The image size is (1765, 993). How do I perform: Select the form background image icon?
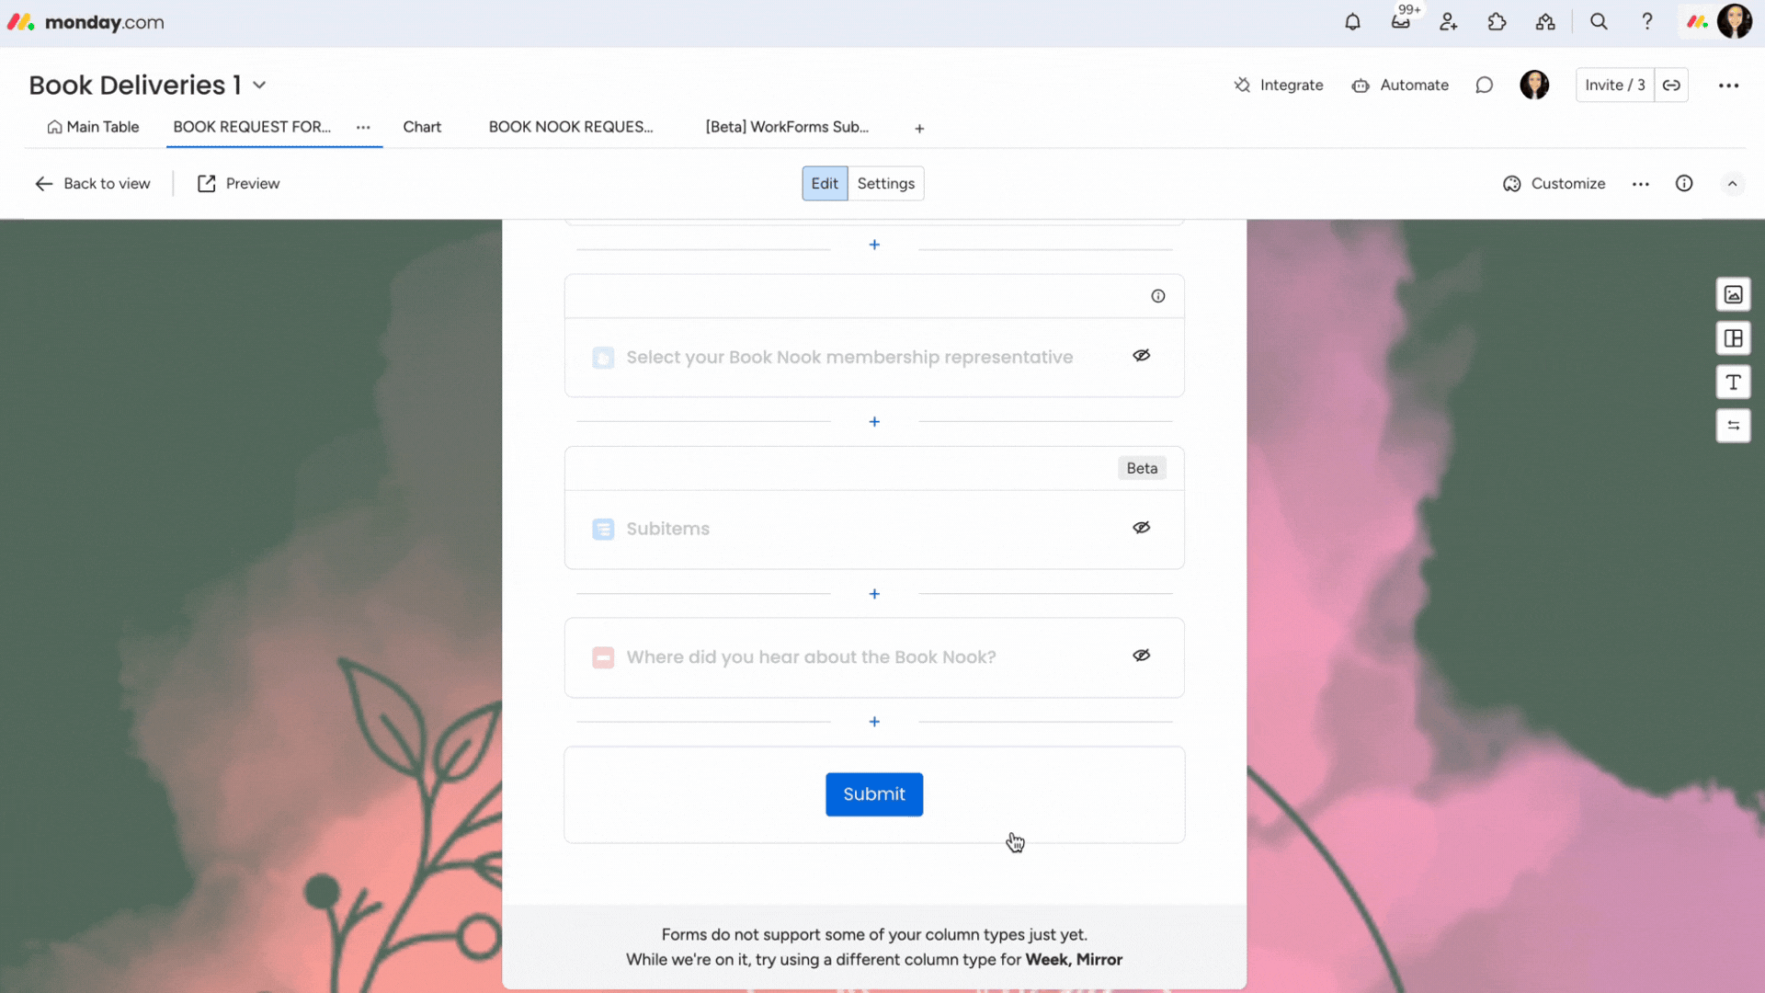tap(1734, 294)
